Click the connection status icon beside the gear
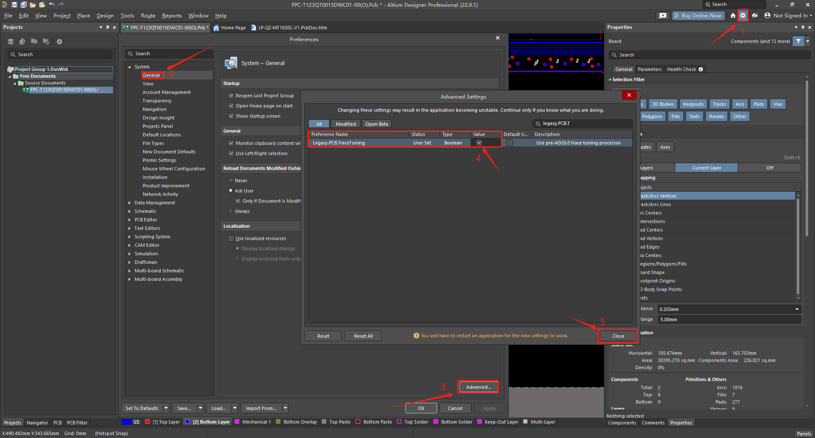Screen dimensions: 815x438 coord(755,15)
